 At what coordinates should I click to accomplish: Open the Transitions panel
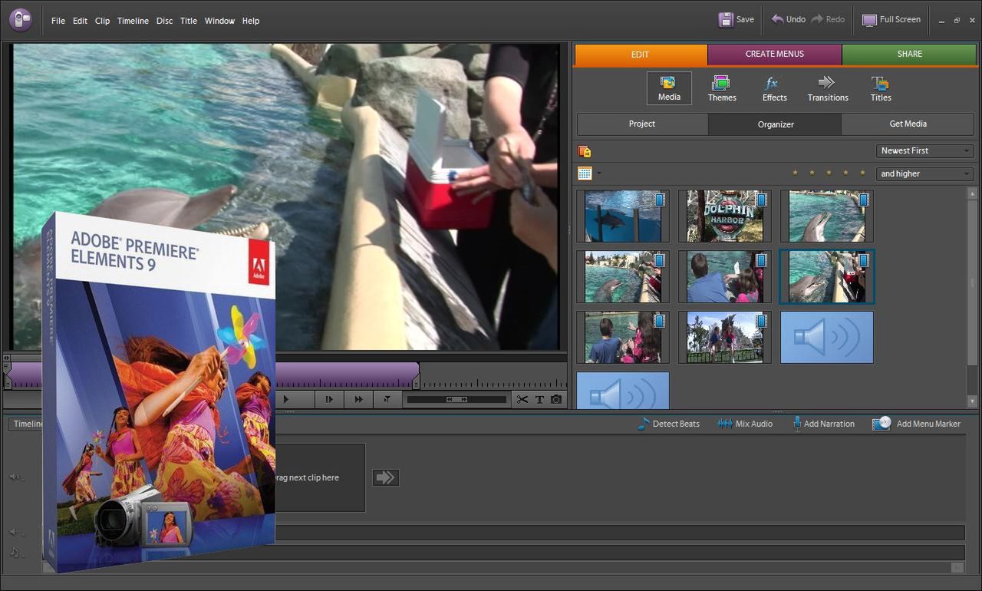(827, 88)
